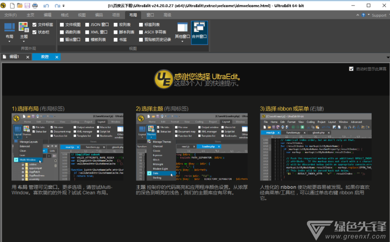
Task: Click the choose-theme tip screenshot thumbnail
Action: (x=192, y=147)
